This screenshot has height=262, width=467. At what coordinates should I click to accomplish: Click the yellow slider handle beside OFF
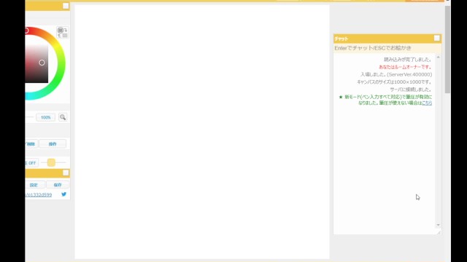(51, 162)
